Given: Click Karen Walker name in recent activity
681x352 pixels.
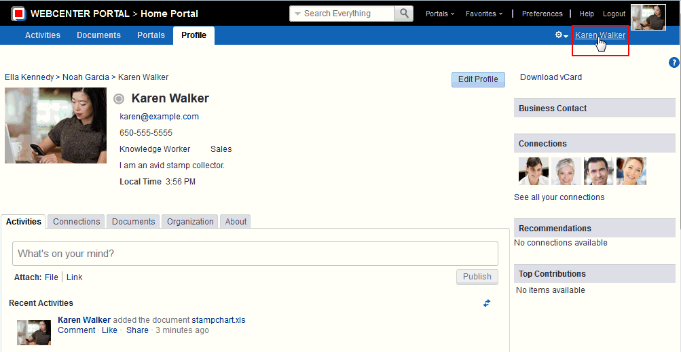Looking at the screenshot, I should click(84, 320).
